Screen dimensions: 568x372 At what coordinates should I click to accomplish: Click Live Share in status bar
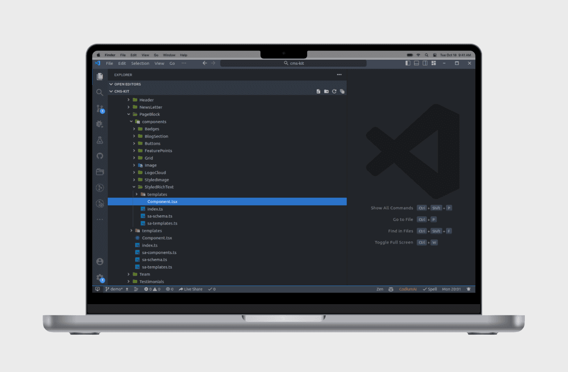(x=190, y=289)
